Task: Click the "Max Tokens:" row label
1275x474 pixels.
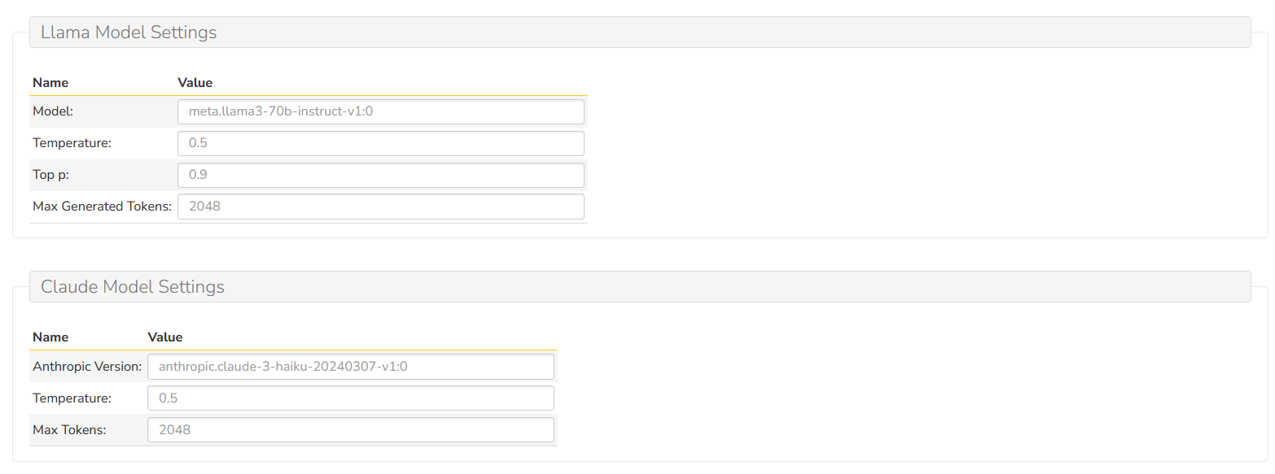Action: tap(69, 429)
